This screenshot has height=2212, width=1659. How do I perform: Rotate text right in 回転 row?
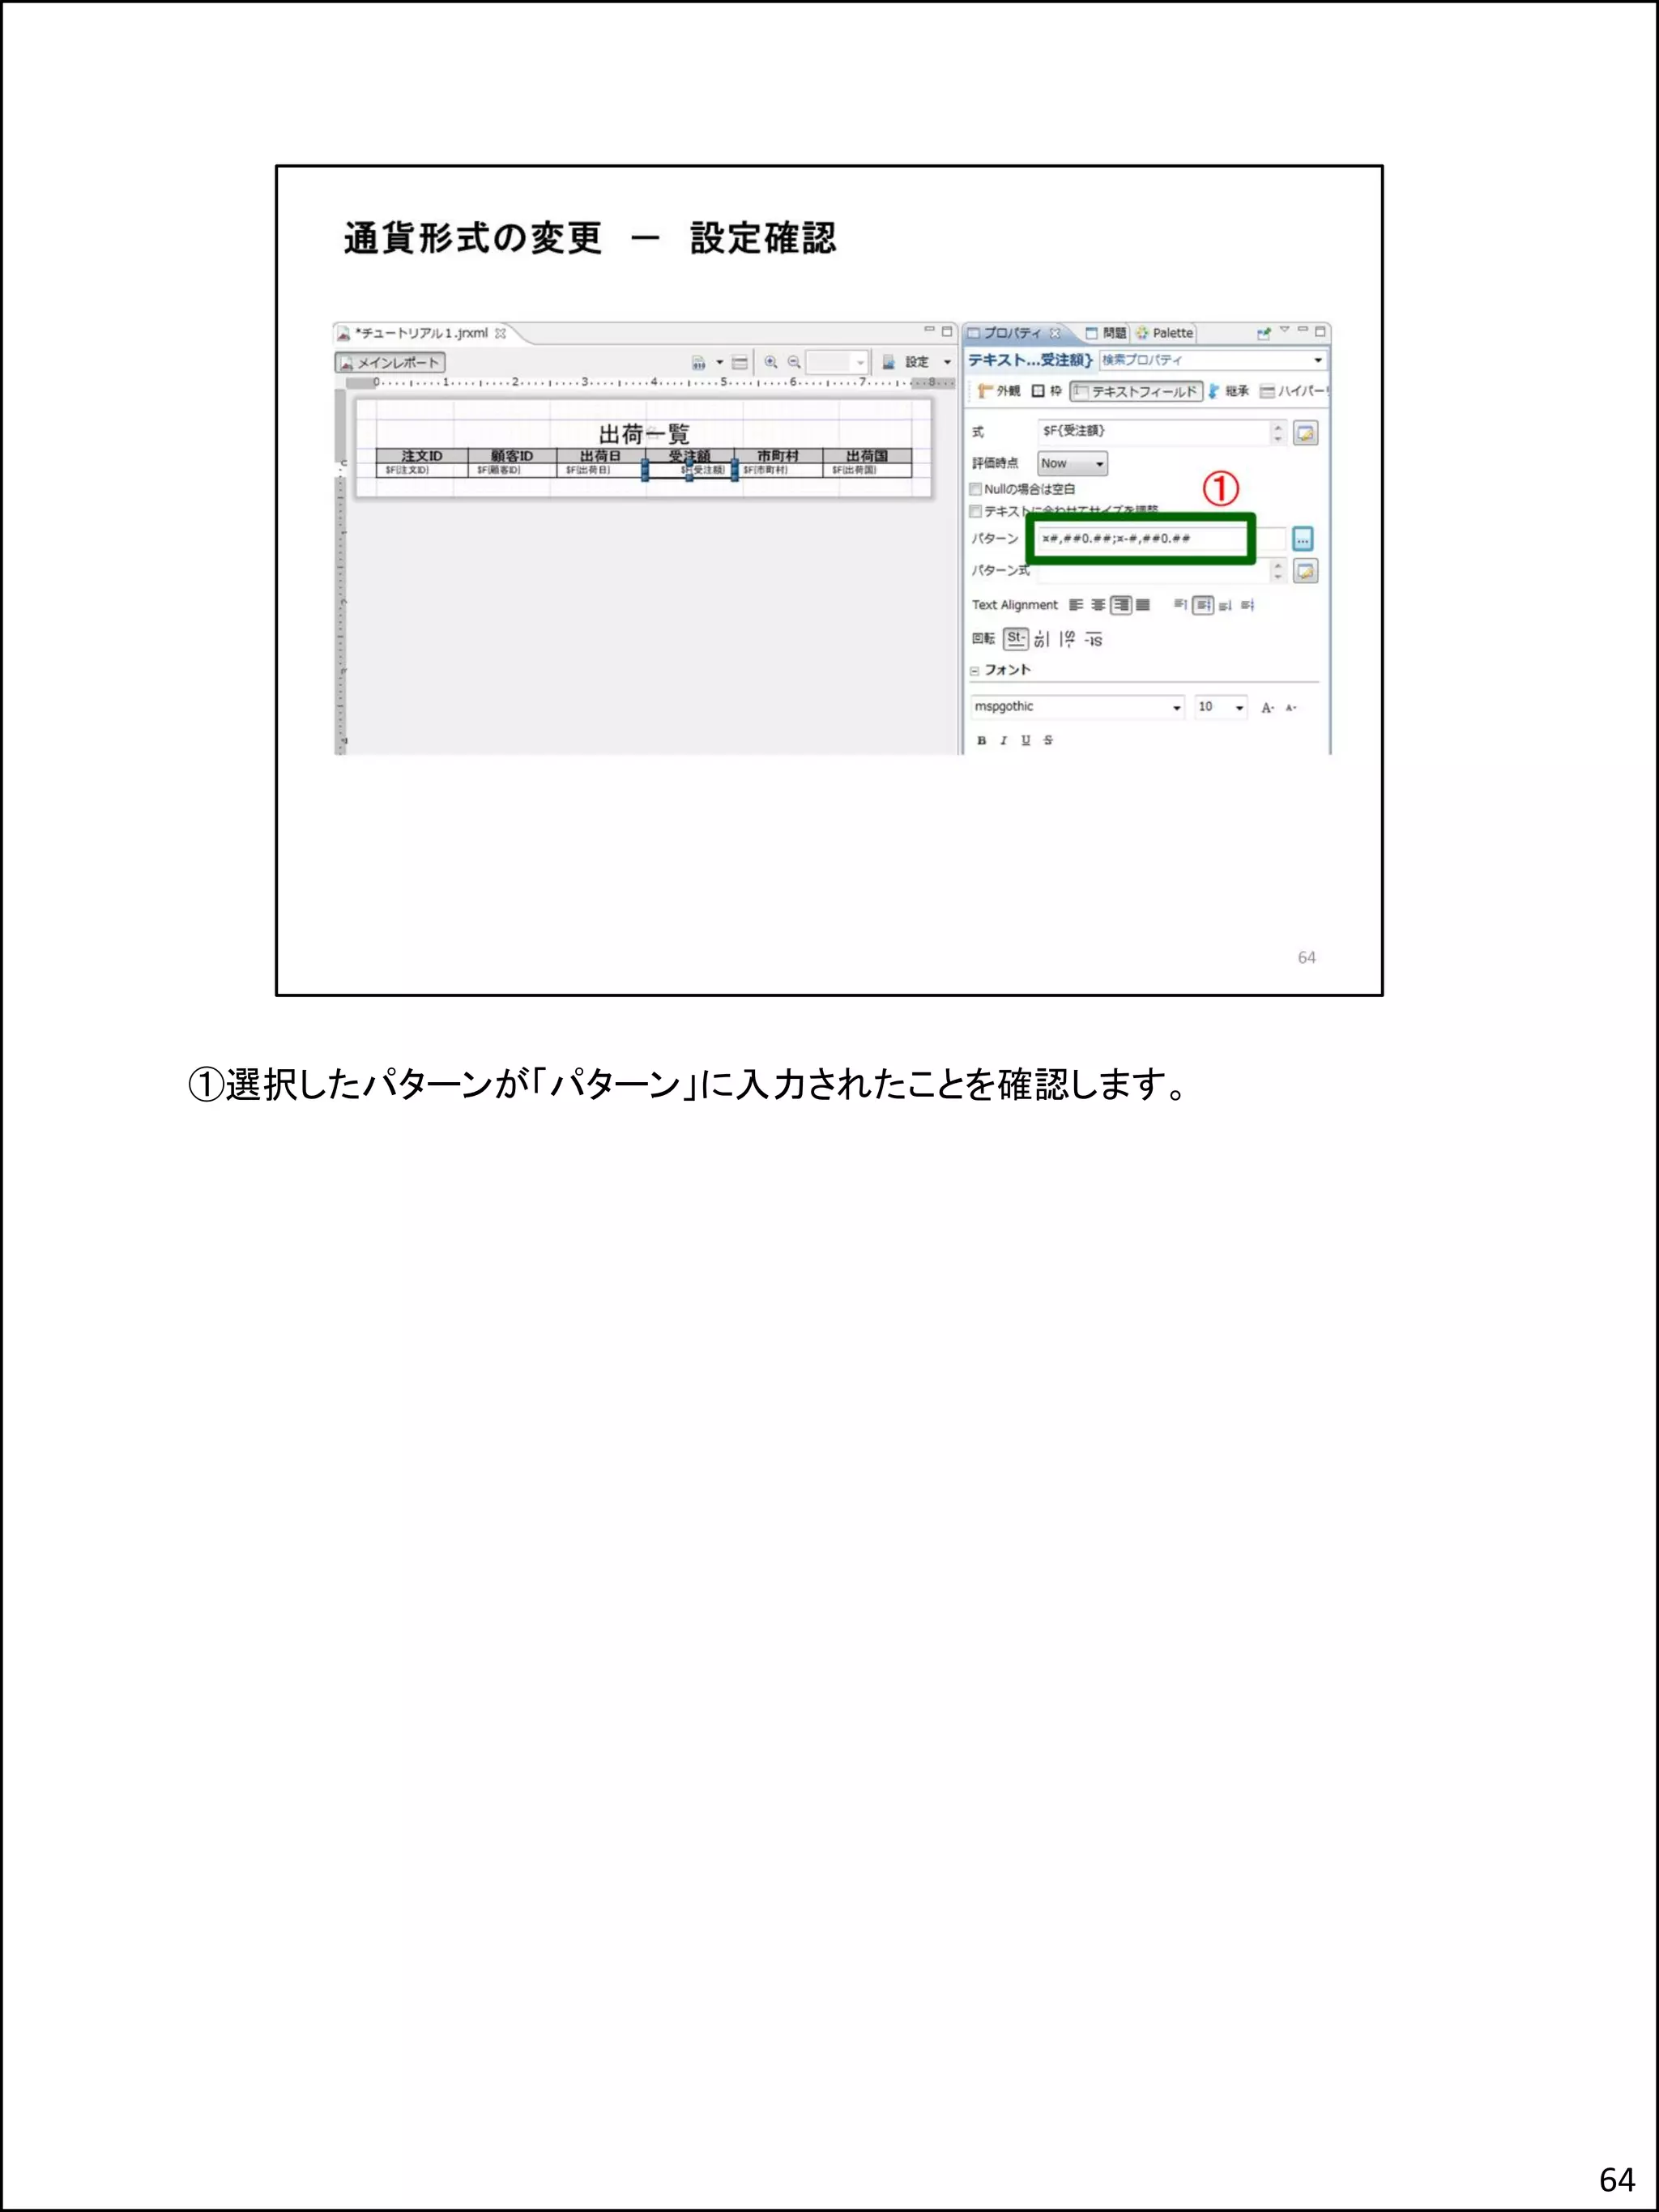click(1067, 639)
